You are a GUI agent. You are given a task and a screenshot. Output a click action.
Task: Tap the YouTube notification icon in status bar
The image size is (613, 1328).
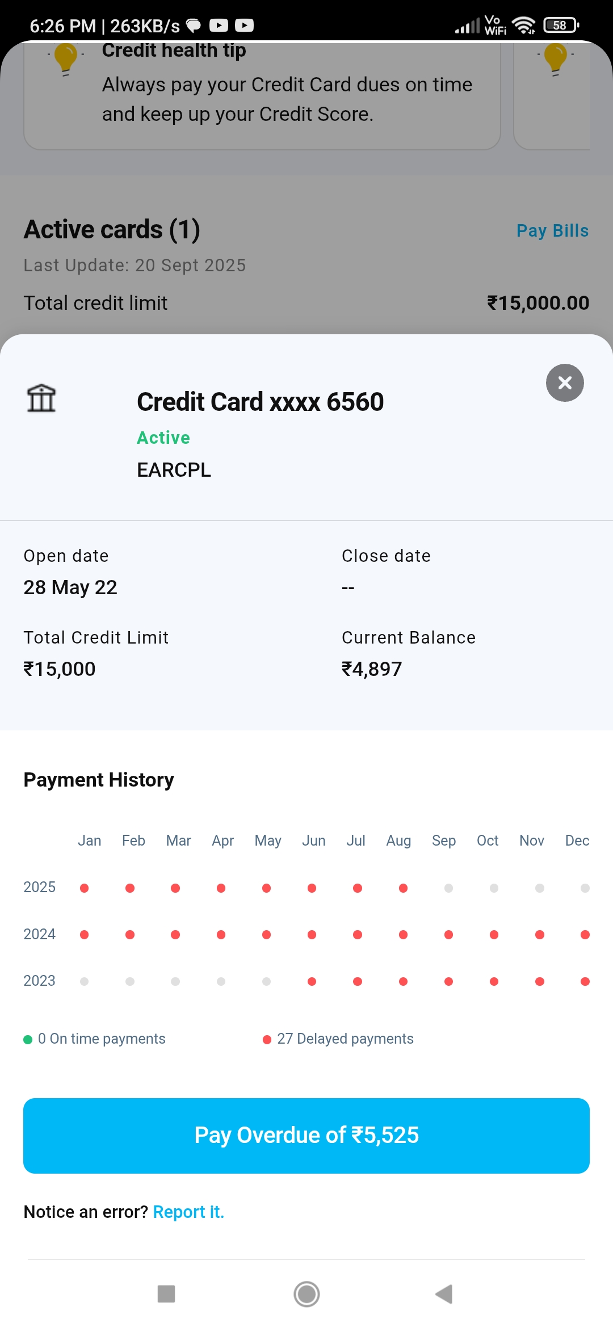click(219, 26)
